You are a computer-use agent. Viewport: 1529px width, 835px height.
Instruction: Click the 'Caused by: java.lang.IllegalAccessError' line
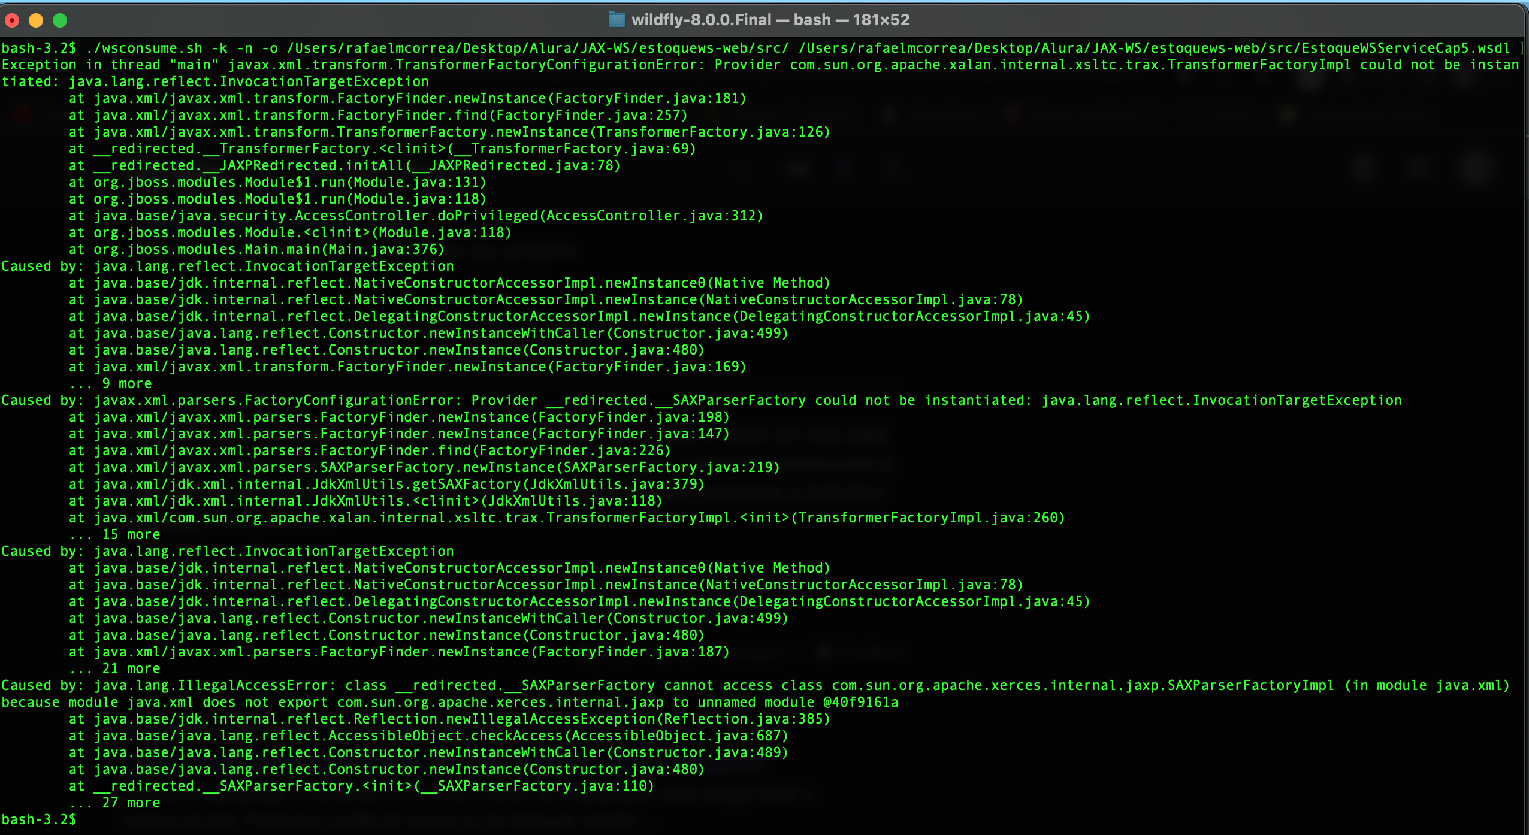tap(755, 685)
